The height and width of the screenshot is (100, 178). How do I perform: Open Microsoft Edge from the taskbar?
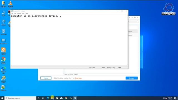click(x=48, y=98)
